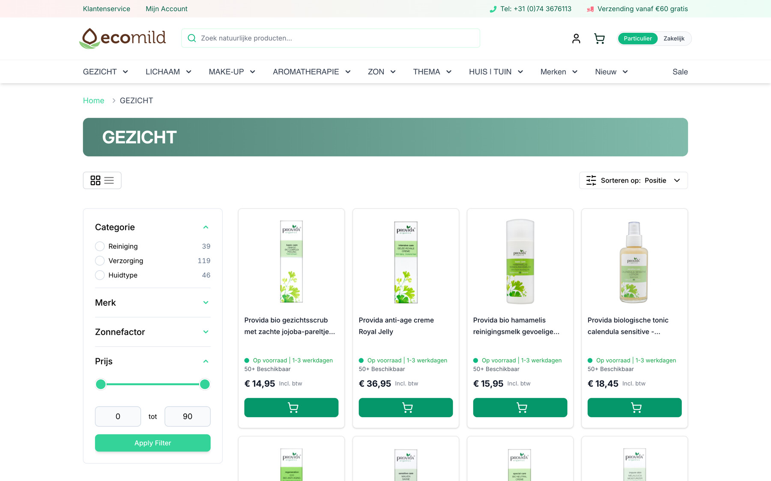Click the Apply Filter button
Screen dimensions: 771x481
(152, 443)
